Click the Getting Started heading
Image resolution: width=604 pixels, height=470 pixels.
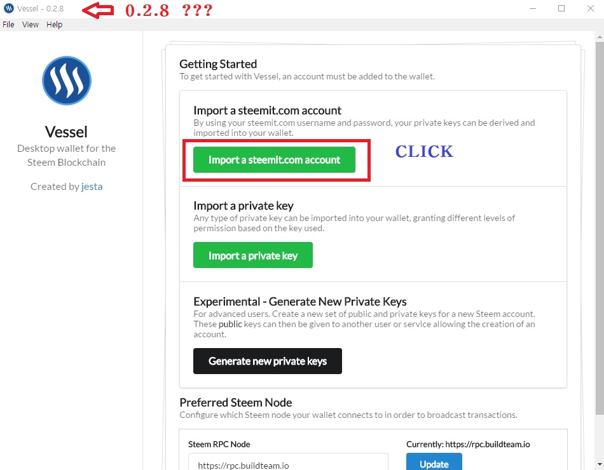pos(218,64)
